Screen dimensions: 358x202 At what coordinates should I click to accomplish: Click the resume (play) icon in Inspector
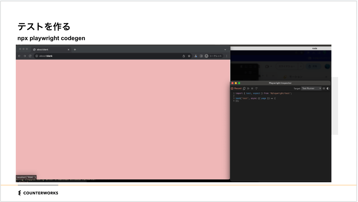[248, 88]
